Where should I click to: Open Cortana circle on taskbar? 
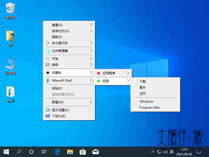point(31,152)
